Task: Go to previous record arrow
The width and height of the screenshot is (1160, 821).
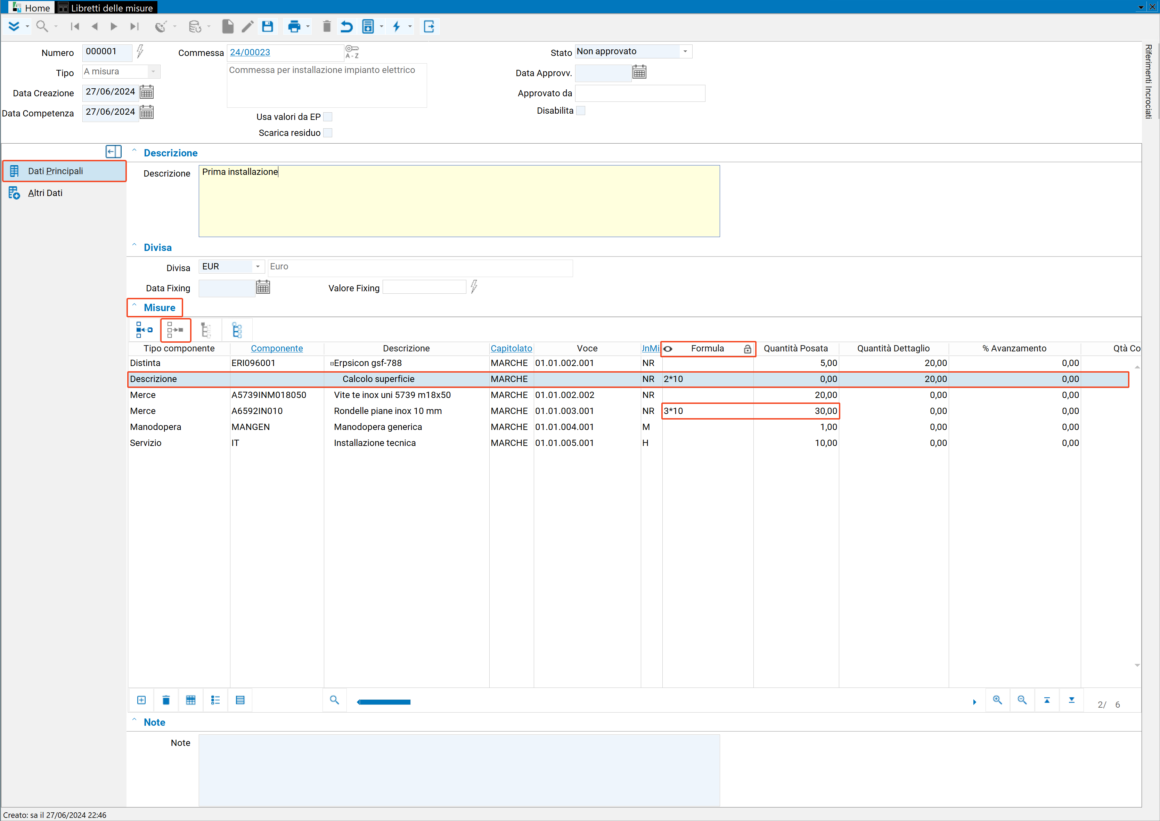Action: [x=95, y=26]
